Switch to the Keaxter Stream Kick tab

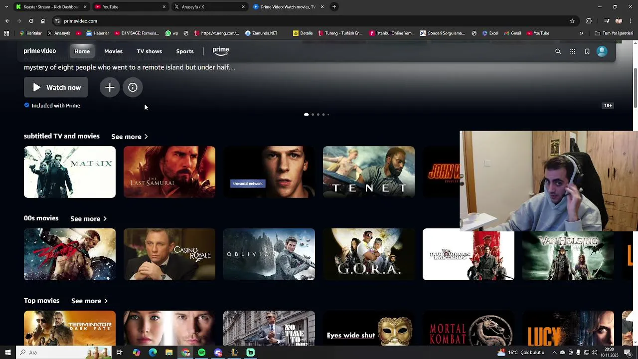51,6
